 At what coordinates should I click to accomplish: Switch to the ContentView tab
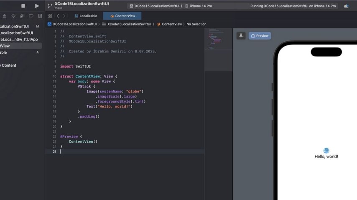click(122, 16)
